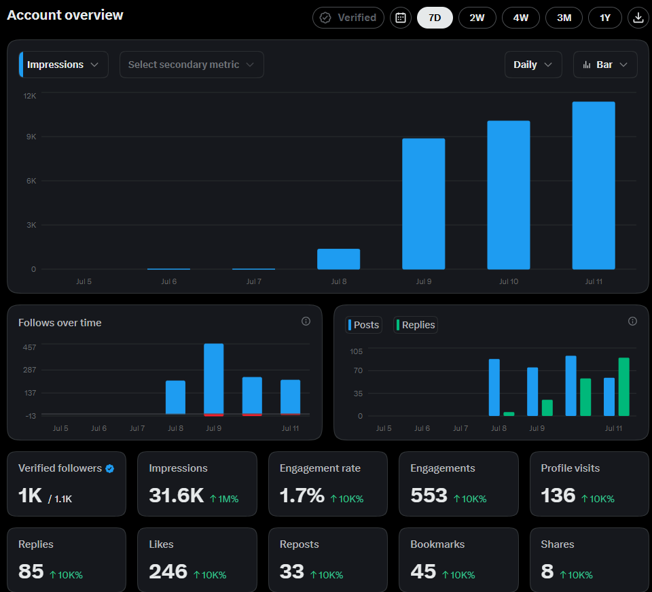Click the download data icon
This screenshot has width=652, height=592.
pos(638,18)
